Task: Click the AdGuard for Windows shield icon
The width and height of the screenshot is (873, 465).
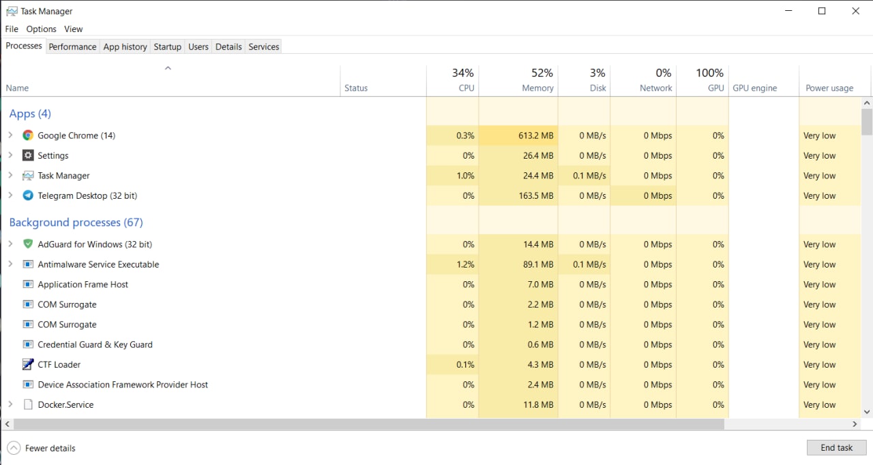Action: pos(28,244)
